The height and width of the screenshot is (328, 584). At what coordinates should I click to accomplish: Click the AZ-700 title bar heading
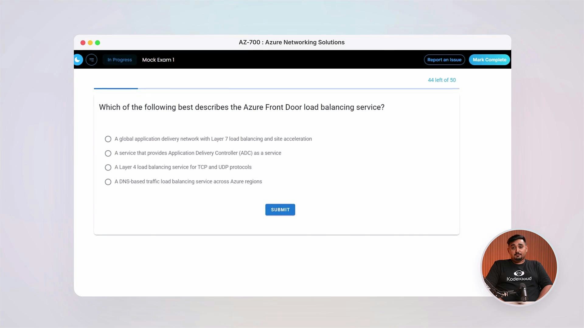pos(292,42)
